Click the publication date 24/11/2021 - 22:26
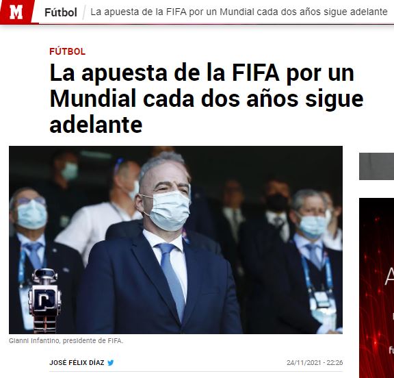394x378 pixels. point(315,363)
